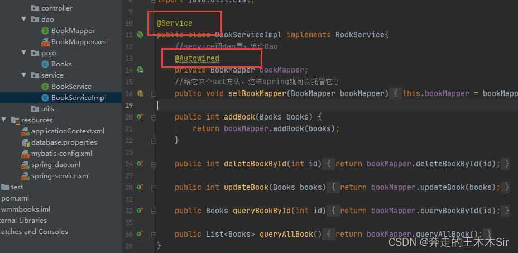The height and width of the screenshot is (253, 518).
Task: Click the @Service annotation text
Action: point(174,23)
